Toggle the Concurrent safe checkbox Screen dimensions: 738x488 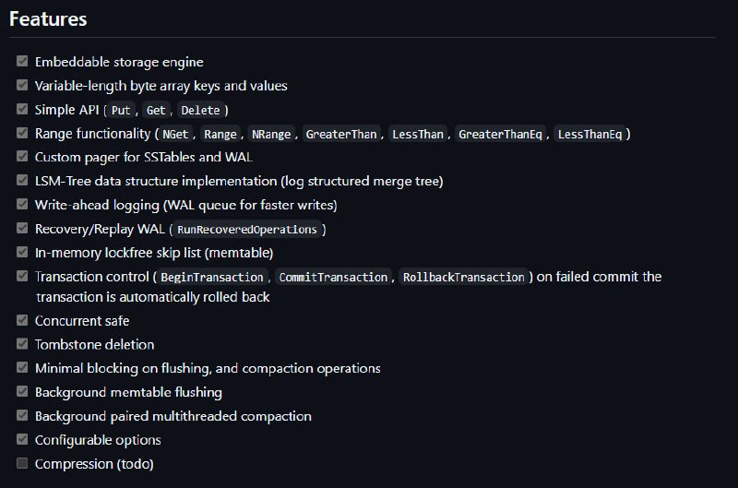pos(22,320)
